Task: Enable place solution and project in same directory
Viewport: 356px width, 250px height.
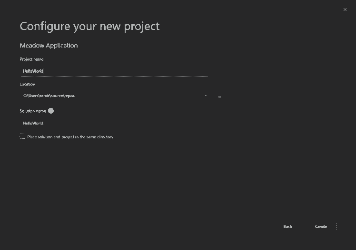Action: [x=22, y=136]
